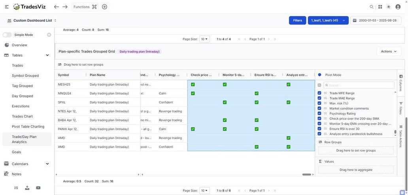The width and height of the screenshot is (408, 195).
Task: Open Pivot Table Charting in sidebar
Action: 28,127
